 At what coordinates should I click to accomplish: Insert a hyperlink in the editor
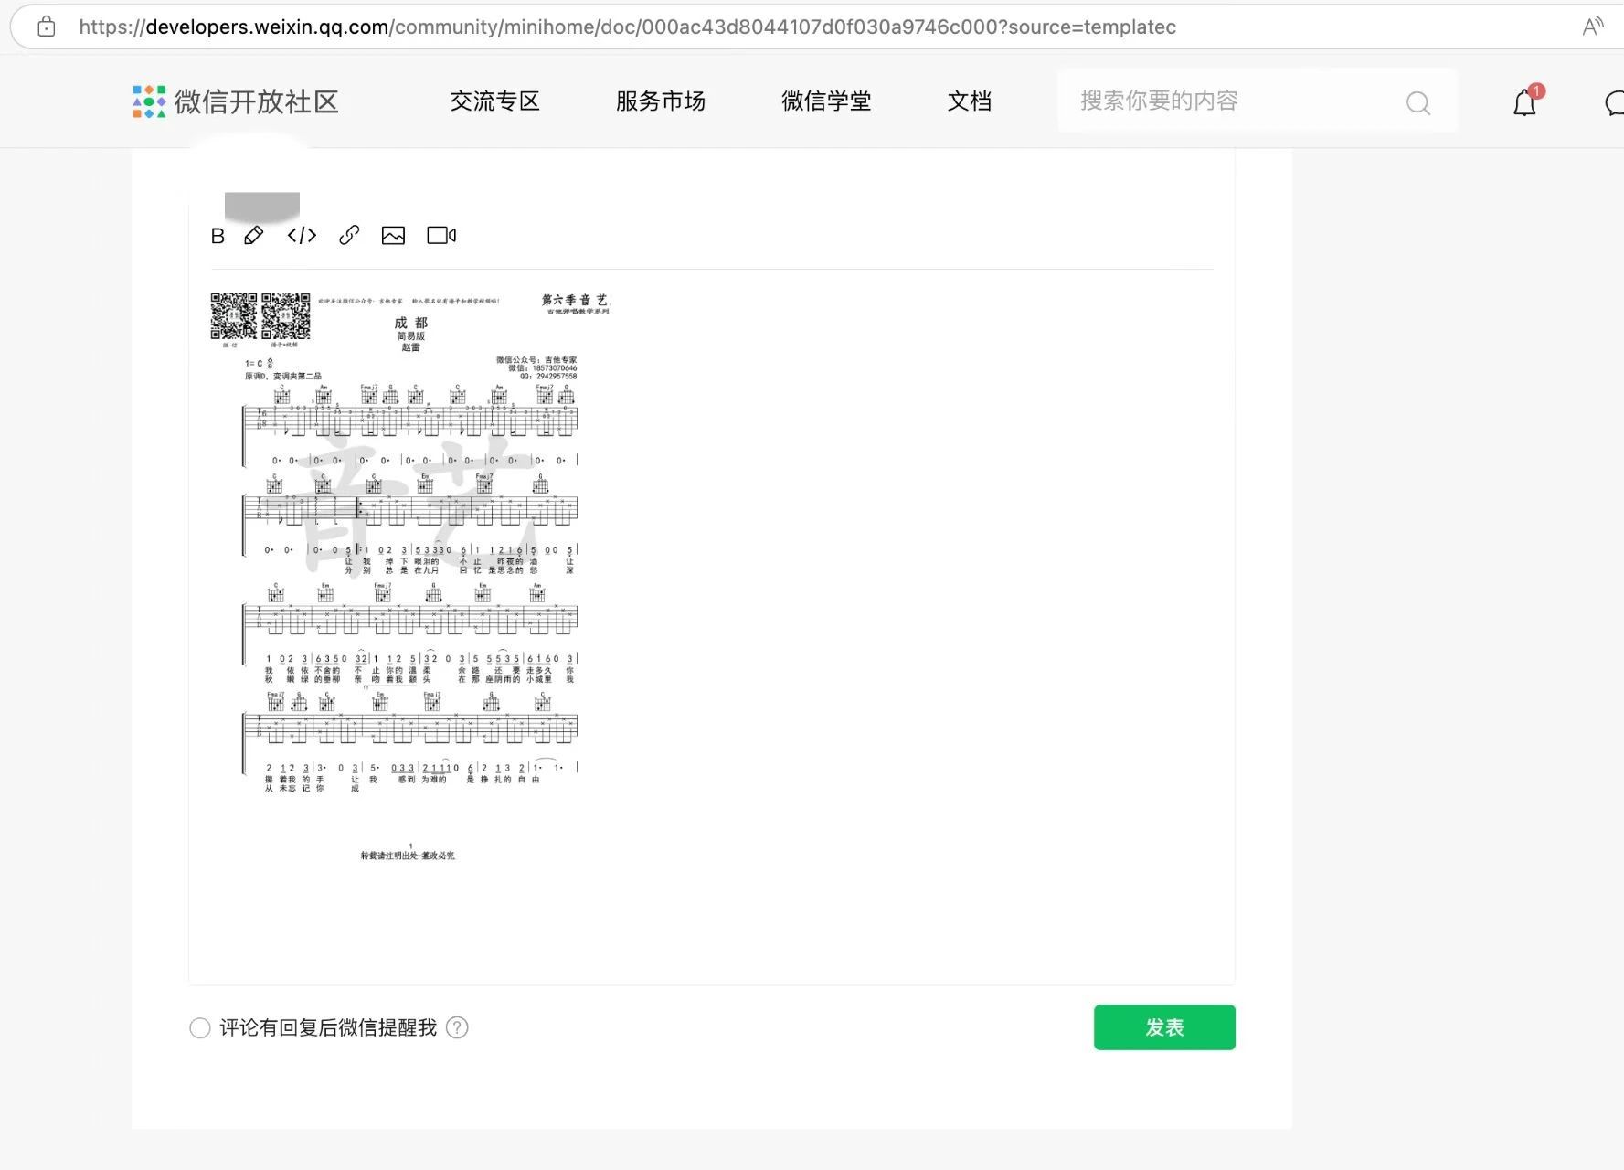(x=349, y=236)
